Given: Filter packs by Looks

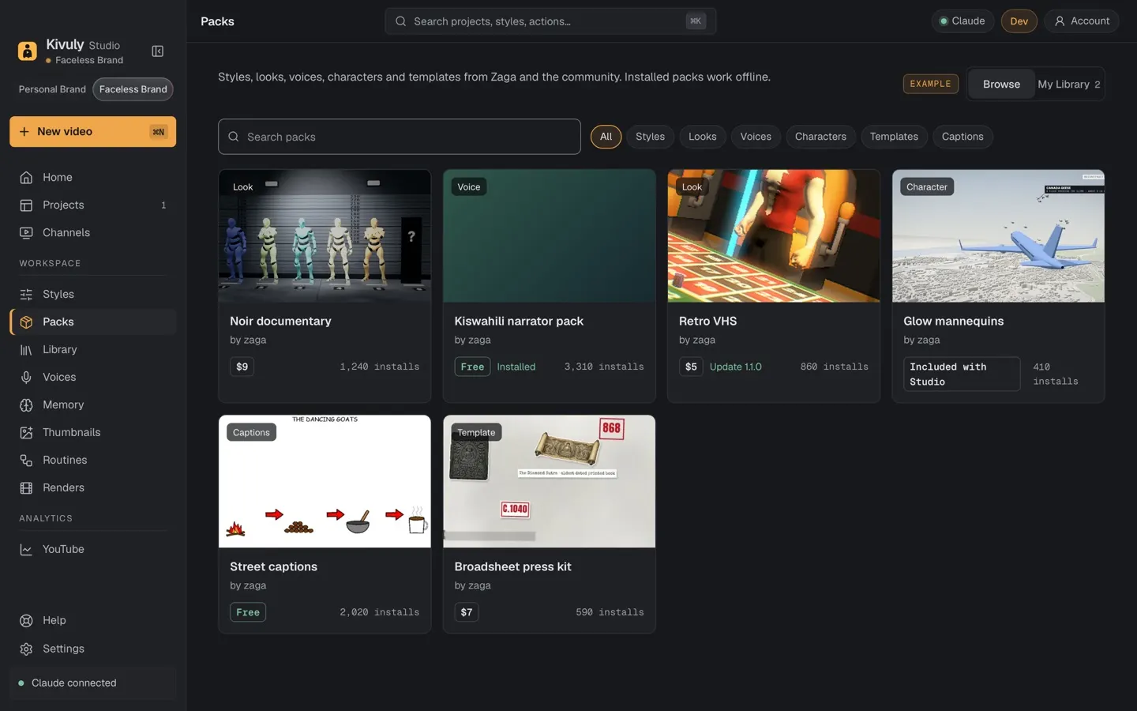Looking at the screenshot, I should click(x=702, y=137).
